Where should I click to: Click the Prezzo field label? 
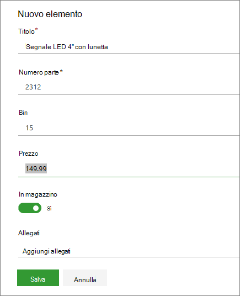tap(29, 154)
